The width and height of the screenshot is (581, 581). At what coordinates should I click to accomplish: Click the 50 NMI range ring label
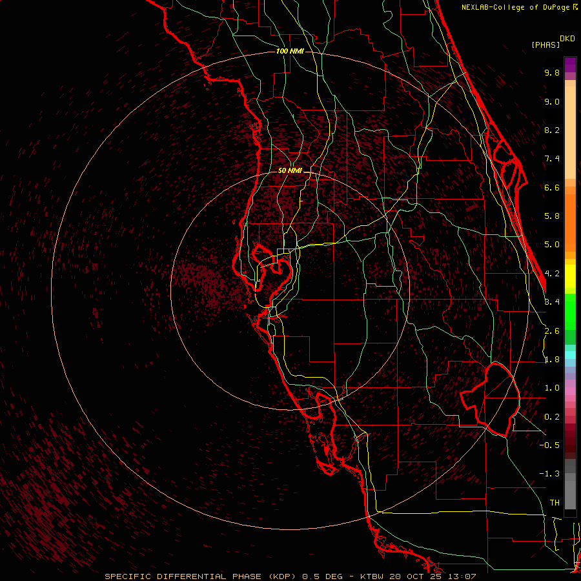pos(290,170)
